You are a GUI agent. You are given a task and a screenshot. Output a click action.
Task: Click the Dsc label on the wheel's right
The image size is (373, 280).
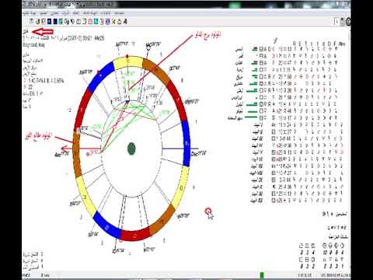[x=199, y=154]
